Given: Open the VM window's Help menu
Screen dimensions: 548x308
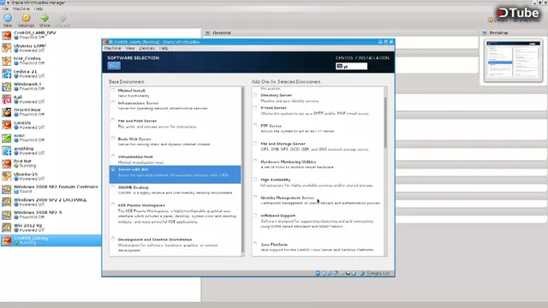Looking at the screenshot, I should (164, 48).
